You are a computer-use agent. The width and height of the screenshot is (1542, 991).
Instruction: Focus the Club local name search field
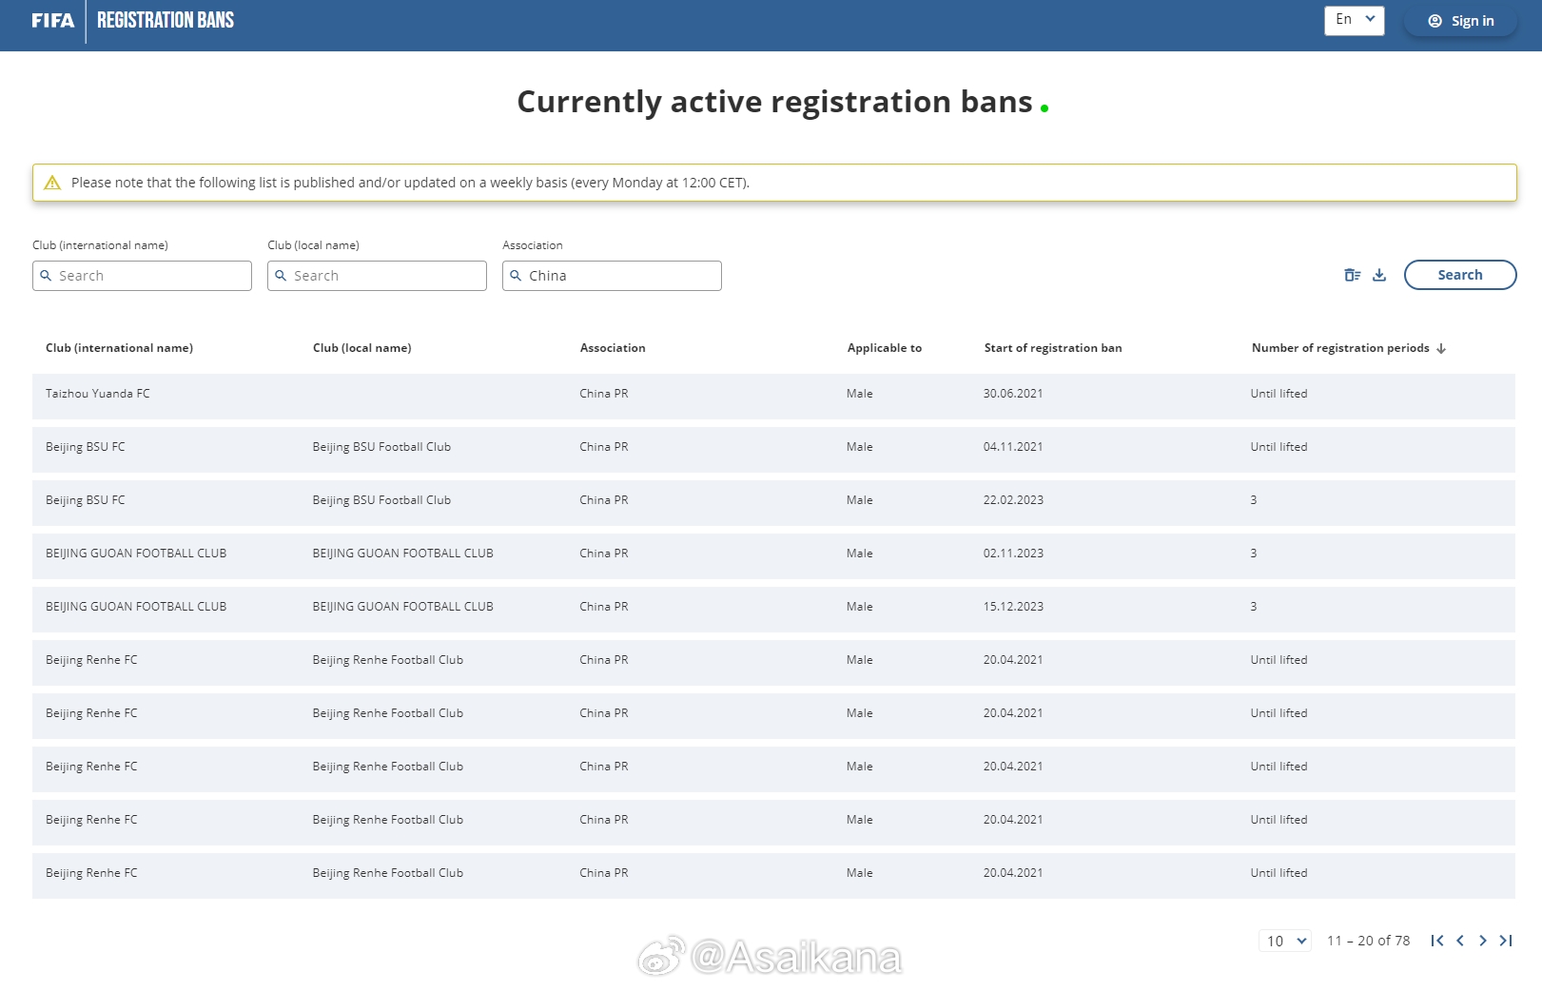(378, 276)
